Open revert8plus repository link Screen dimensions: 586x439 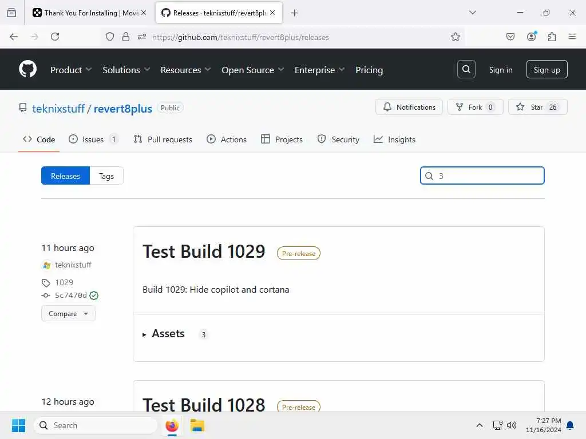(x=122, y=109)
